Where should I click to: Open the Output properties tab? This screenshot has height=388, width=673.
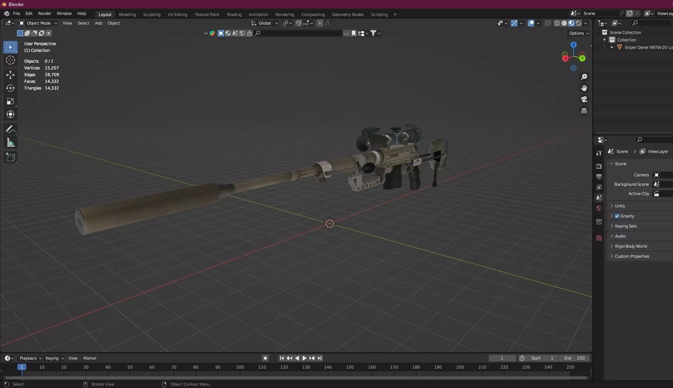599,176
